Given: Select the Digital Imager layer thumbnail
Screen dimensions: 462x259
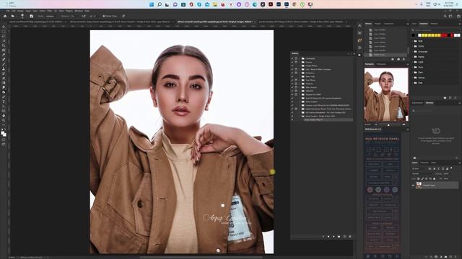Looking at the screenshot, I should pos(419,186).
